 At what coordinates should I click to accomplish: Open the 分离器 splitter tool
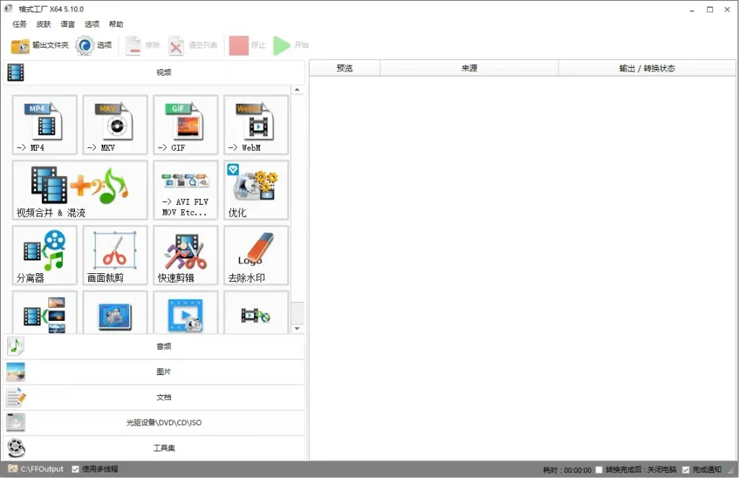(44, 255)
